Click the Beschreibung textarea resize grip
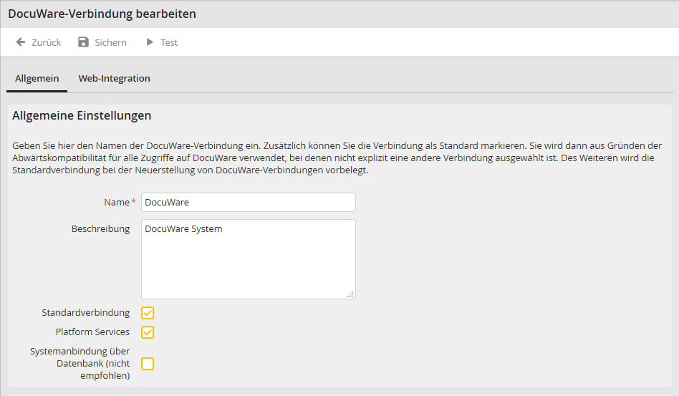This screenshot has width=679, height=396. coord(351,294)
